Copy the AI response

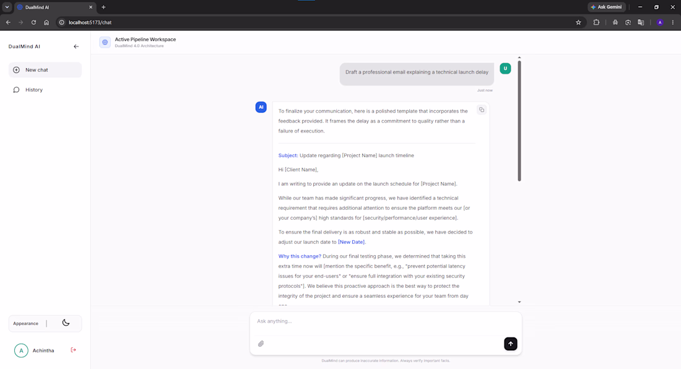[481, 110]
